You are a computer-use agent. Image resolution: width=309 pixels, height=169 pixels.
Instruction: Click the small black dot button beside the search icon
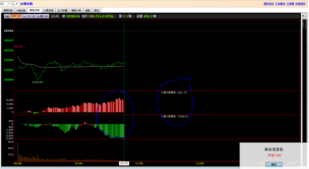click(17, 3)
